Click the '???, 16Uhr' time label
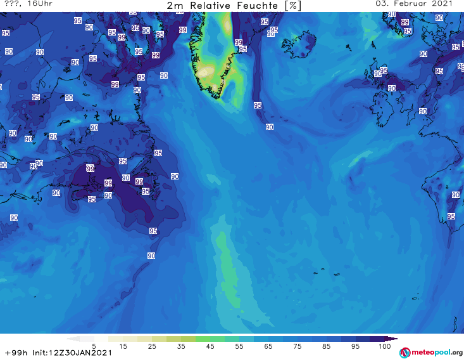The image size is (464, 359). pos(28,4)
